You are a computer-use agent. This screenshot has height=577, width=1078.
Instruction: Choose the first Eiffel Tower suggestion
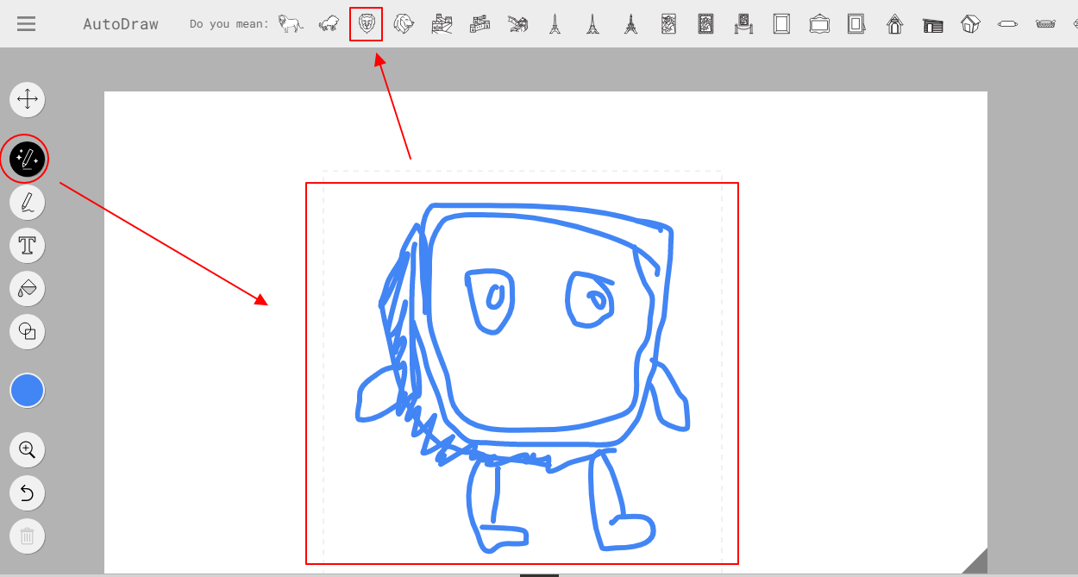click(x=555, y=24)
